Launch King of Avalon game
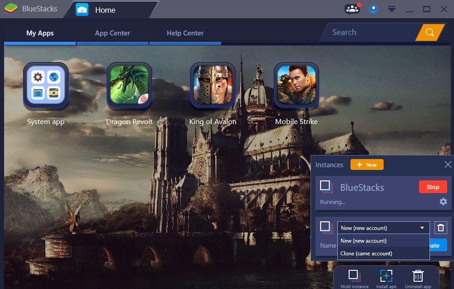The width and height of the screenshot is (454, 289). (213, 85)
